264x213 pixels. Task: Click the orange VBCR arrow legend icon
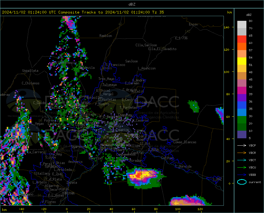click(242, 153)
